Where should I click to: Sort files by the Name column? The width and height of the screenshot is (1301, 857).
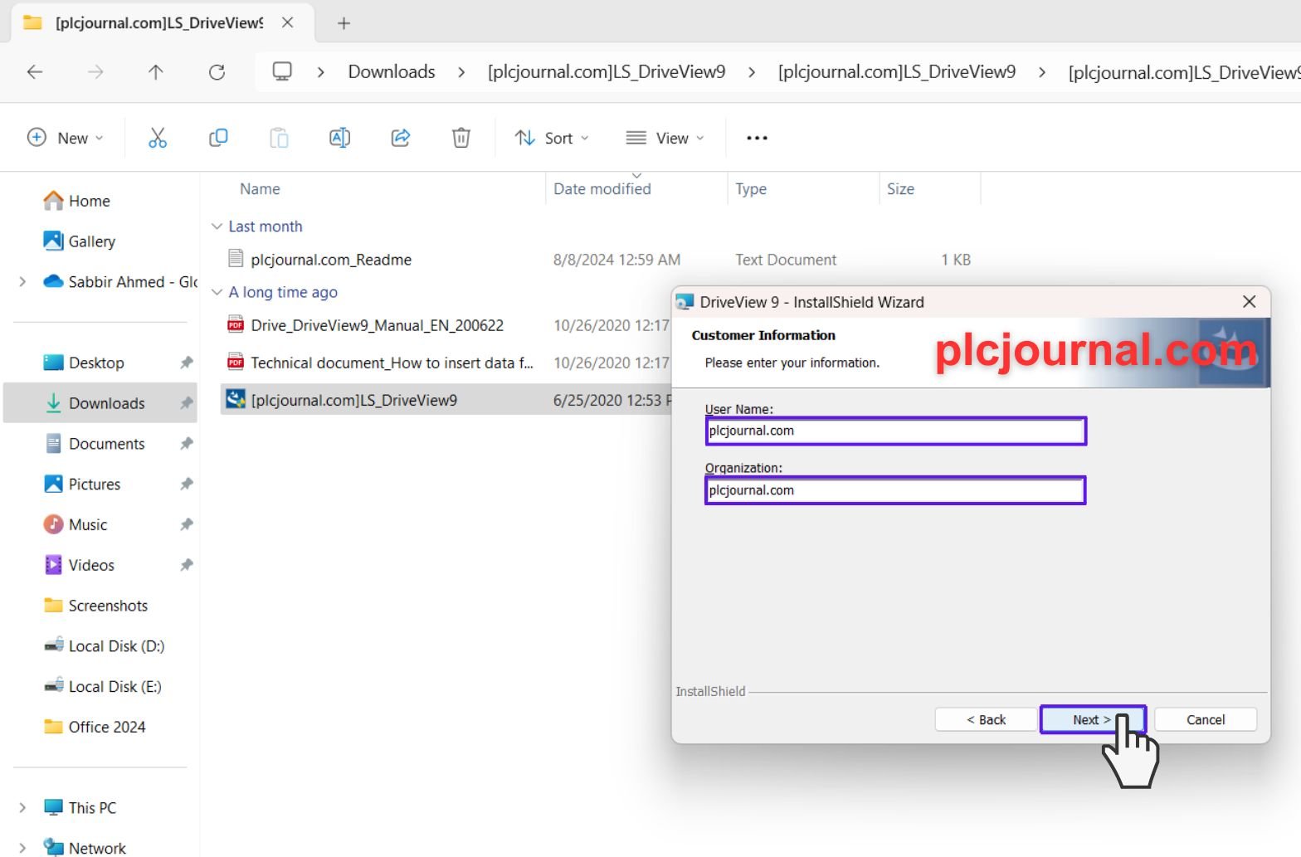(x=260, y=189)
